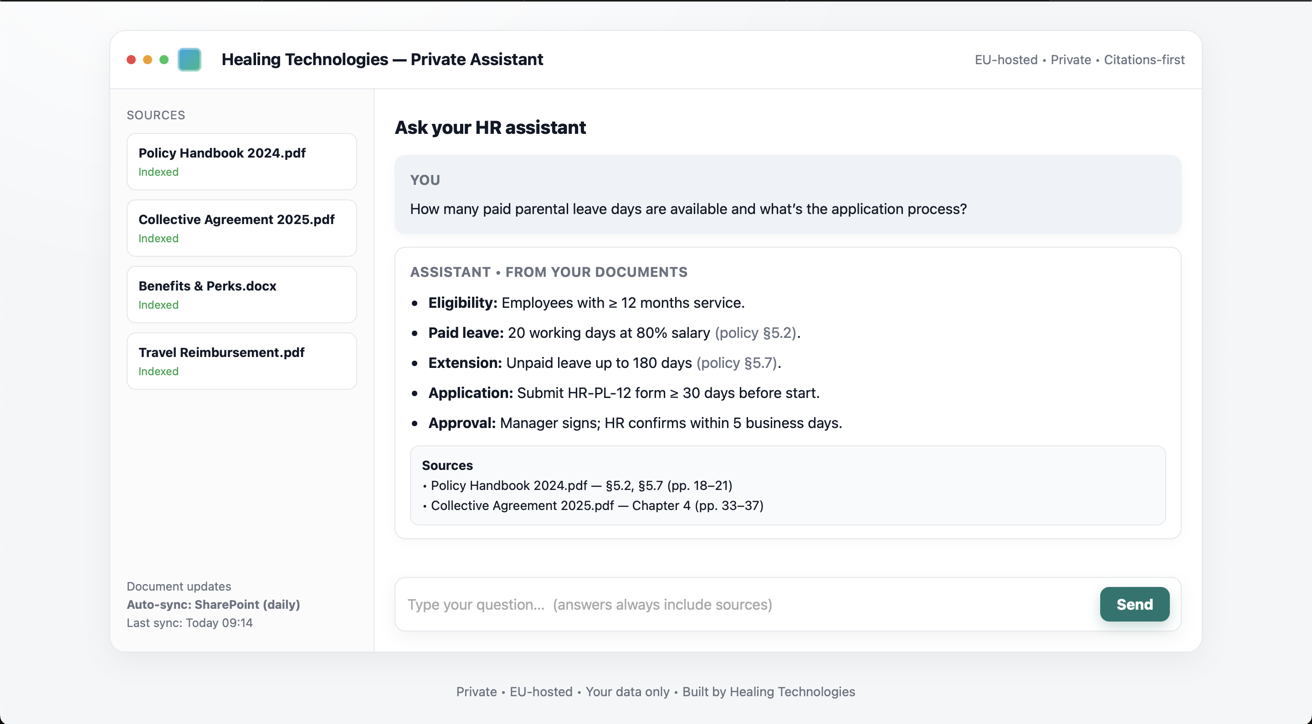The width and height of the screenshot is (1312, 724).
Task: Open the policy §5.7 citation link
Action: pos(737,362)
